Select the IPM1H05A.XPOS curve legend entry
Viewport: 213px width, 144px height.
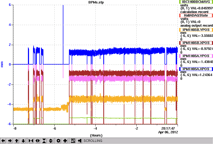[x=196, y=69]
